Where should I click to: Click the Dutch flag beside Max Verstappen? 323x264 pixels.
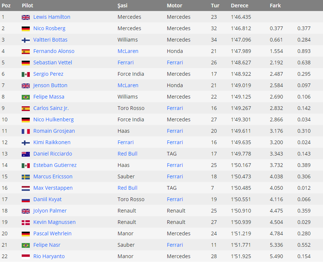coord(26,188)
